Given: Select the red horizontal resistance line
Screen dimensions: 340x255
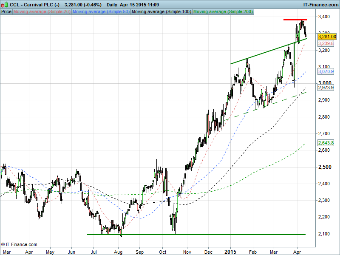Looking at the screenshot, I should point(295,20).
